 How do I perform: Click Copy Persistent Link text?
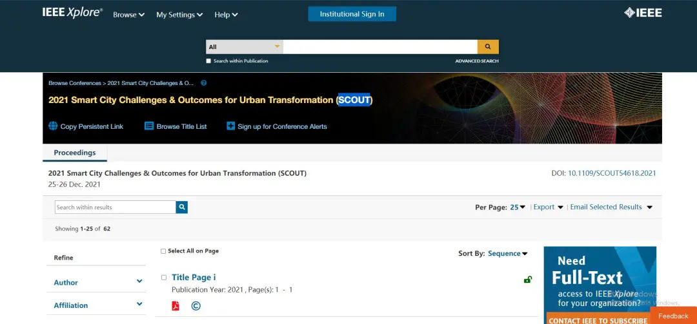92,126
